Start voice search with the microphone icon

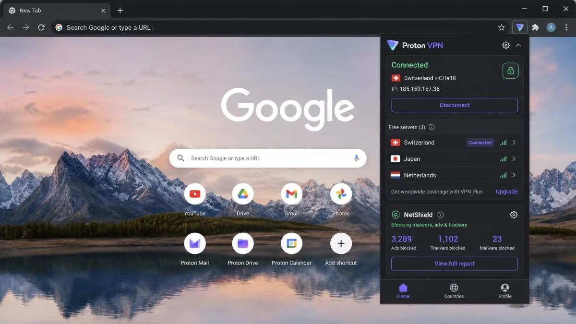coord(356,158)
